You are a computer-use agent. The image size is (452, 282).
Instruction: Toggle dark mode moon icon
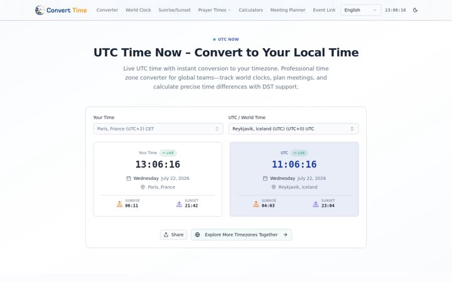click(x=415, y=10)
